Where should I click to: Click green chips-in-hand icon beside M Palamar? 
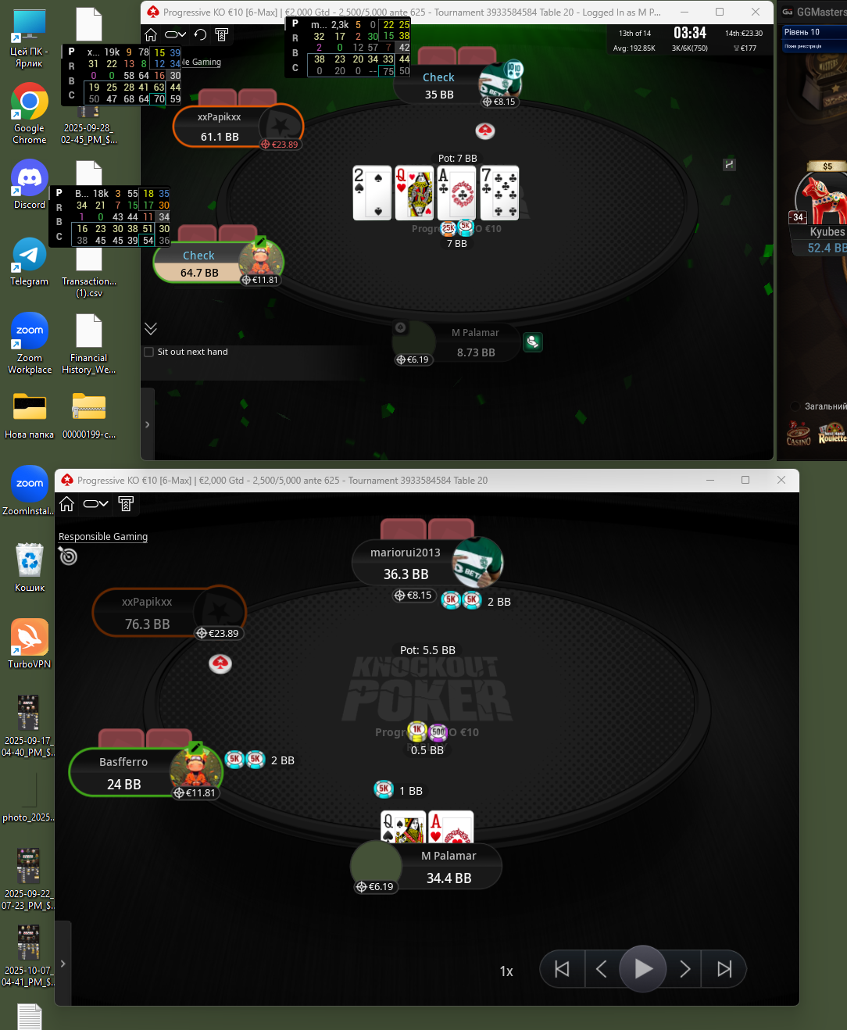tap(532, 342)
